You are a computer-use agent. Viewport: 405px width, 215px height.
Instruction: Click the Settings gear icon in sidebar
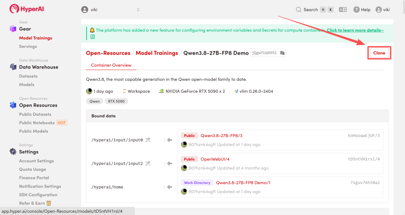pyautogui.click(x=13, y=151)
